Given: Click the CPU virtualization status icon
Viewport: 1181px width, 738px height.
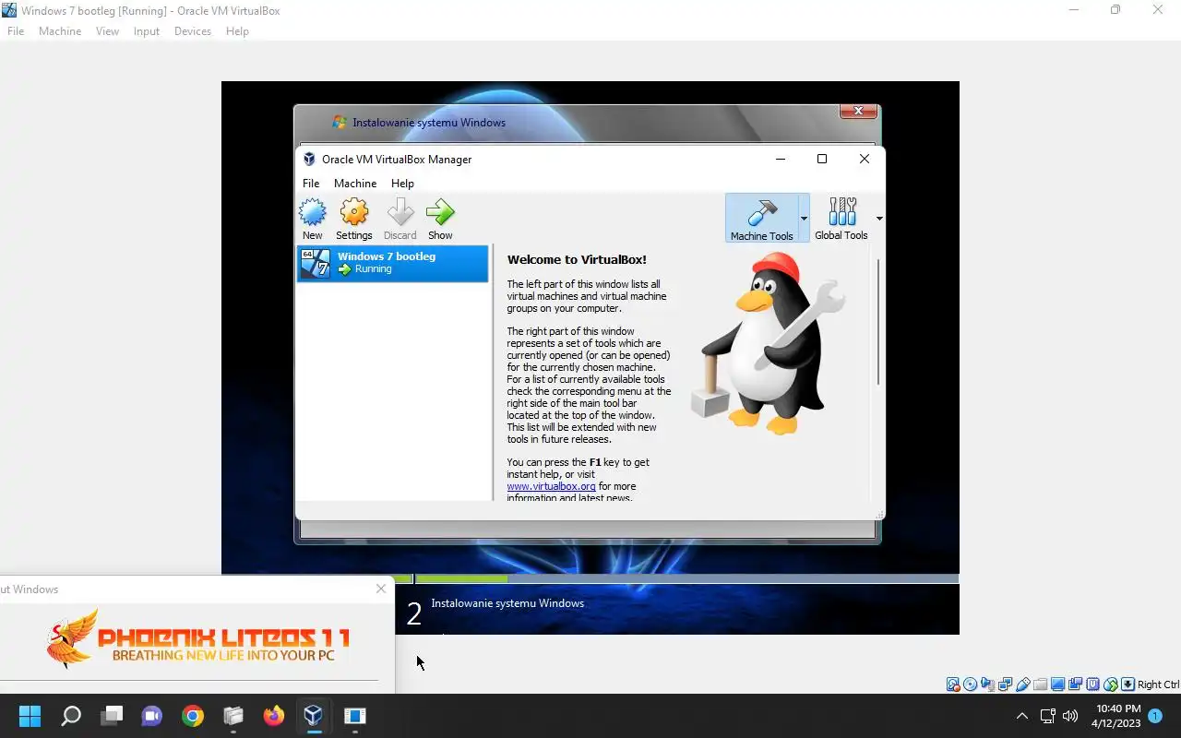Looking at the screenshot, I should pyautogui.click(x=1092, y=684).
